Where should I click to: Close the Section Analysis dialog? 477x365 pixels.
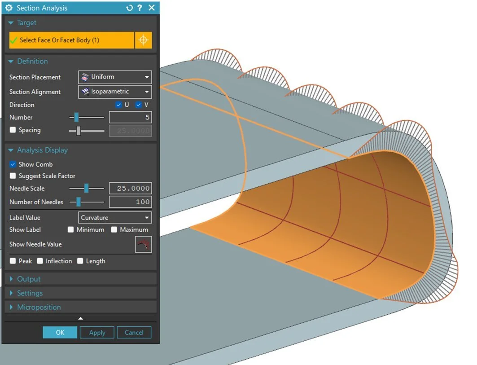click(152, 8)
